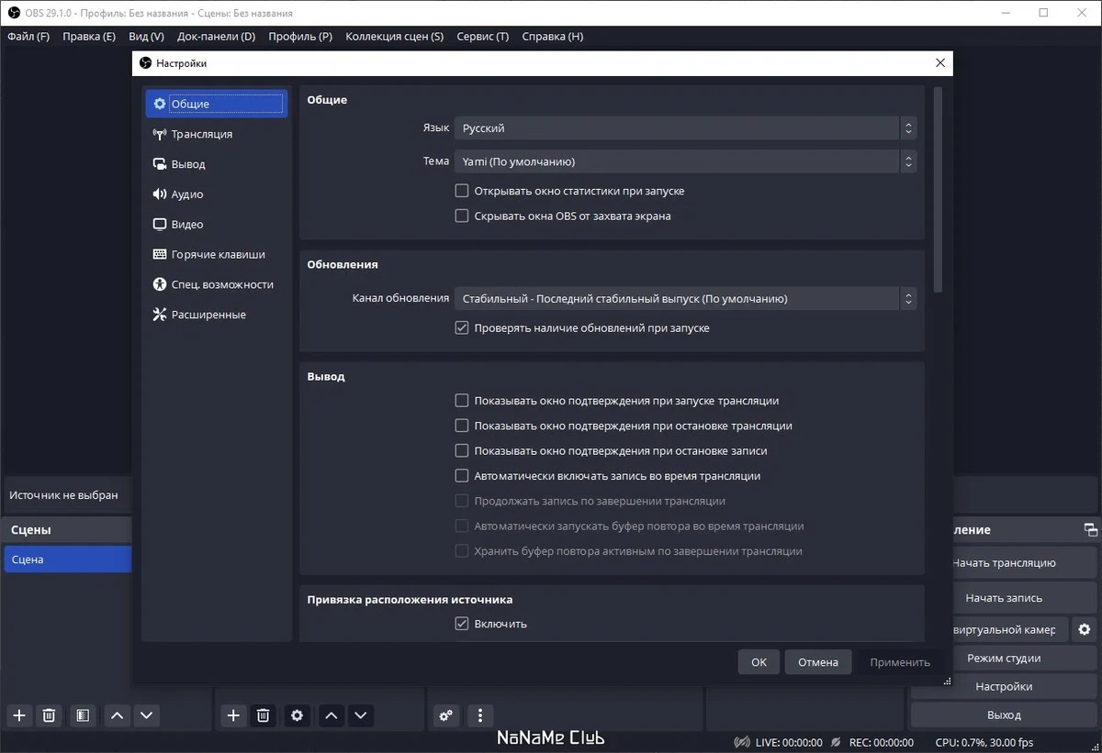Image resolution: width=1102 pixels, height=753 pixels.
Task: Open the Правка (E) menu
Action: pyautogui.click(x=89, y=37)
